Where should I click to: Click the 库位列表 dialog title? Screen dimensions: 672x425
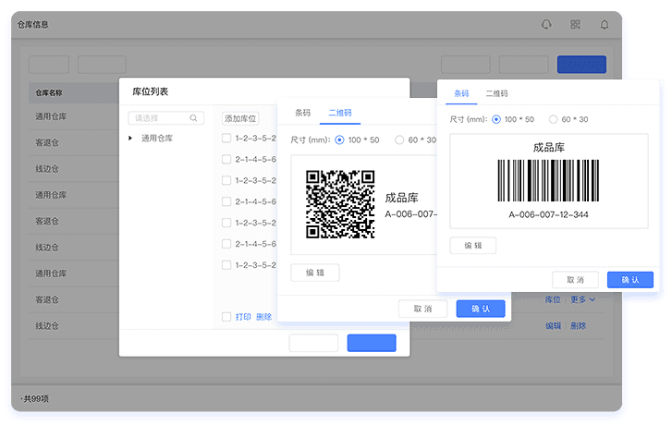pyautogui.click(x=150, y=91)
